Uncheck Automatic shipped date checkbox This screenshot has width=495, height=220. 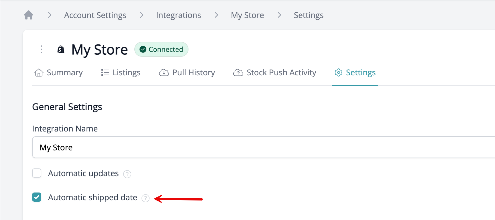(x=37, y=197)
